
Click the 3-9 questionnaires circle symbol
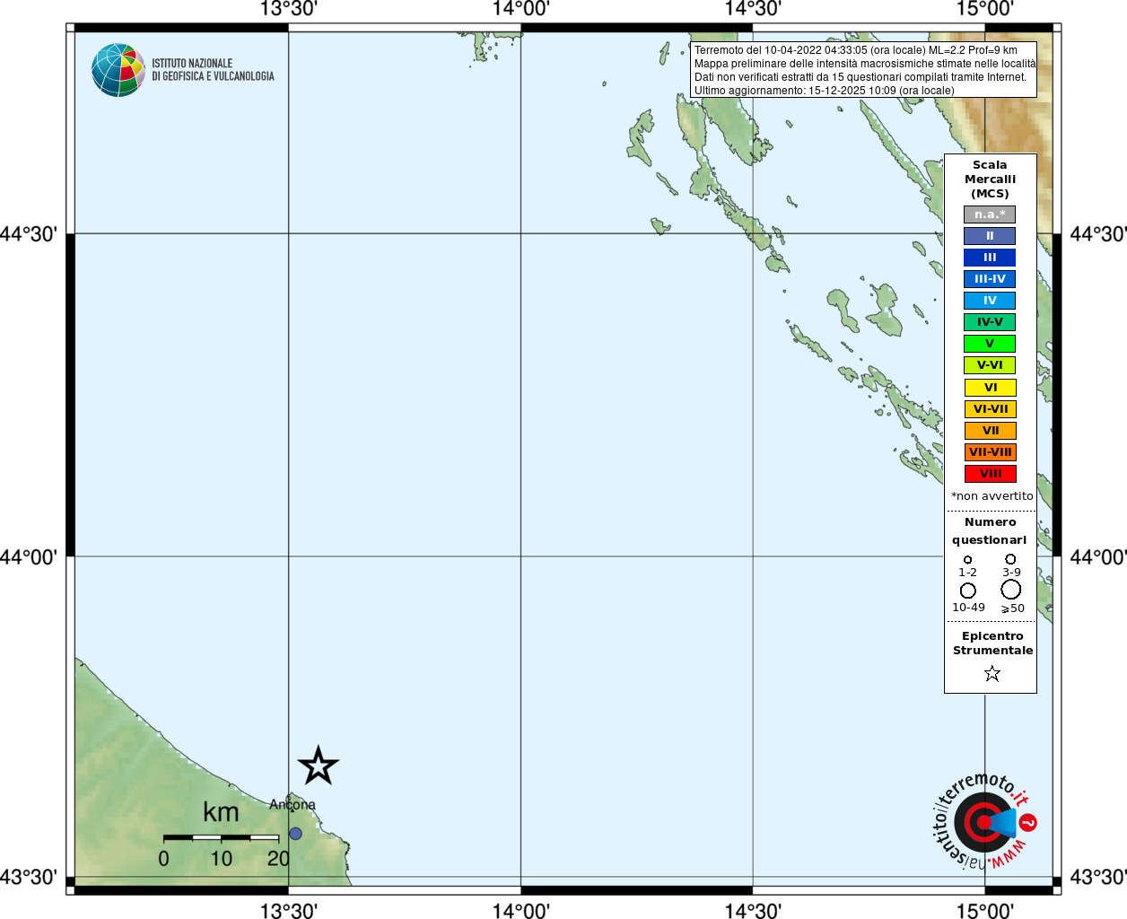(1010, 559)
